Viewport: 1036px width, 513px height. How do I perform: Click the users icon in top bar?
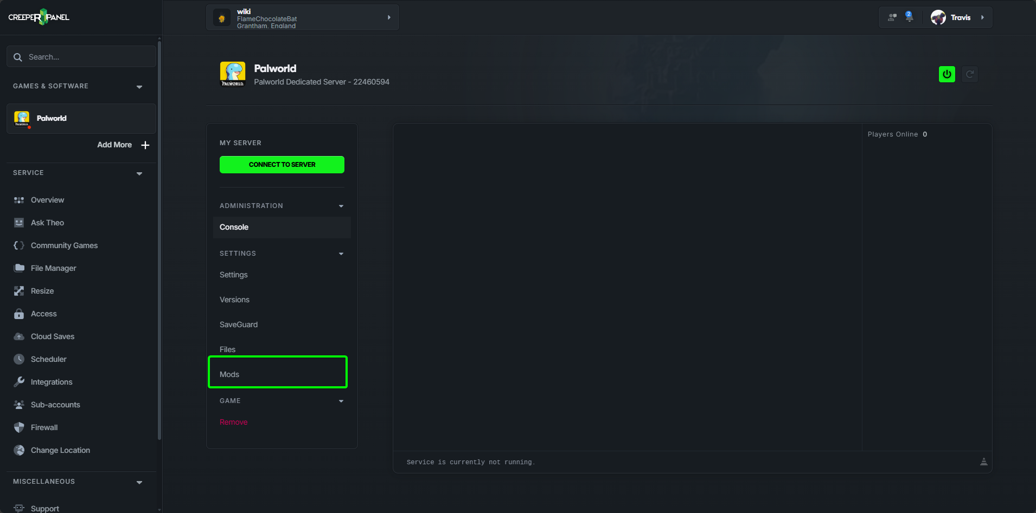click(x=892, y=17)
